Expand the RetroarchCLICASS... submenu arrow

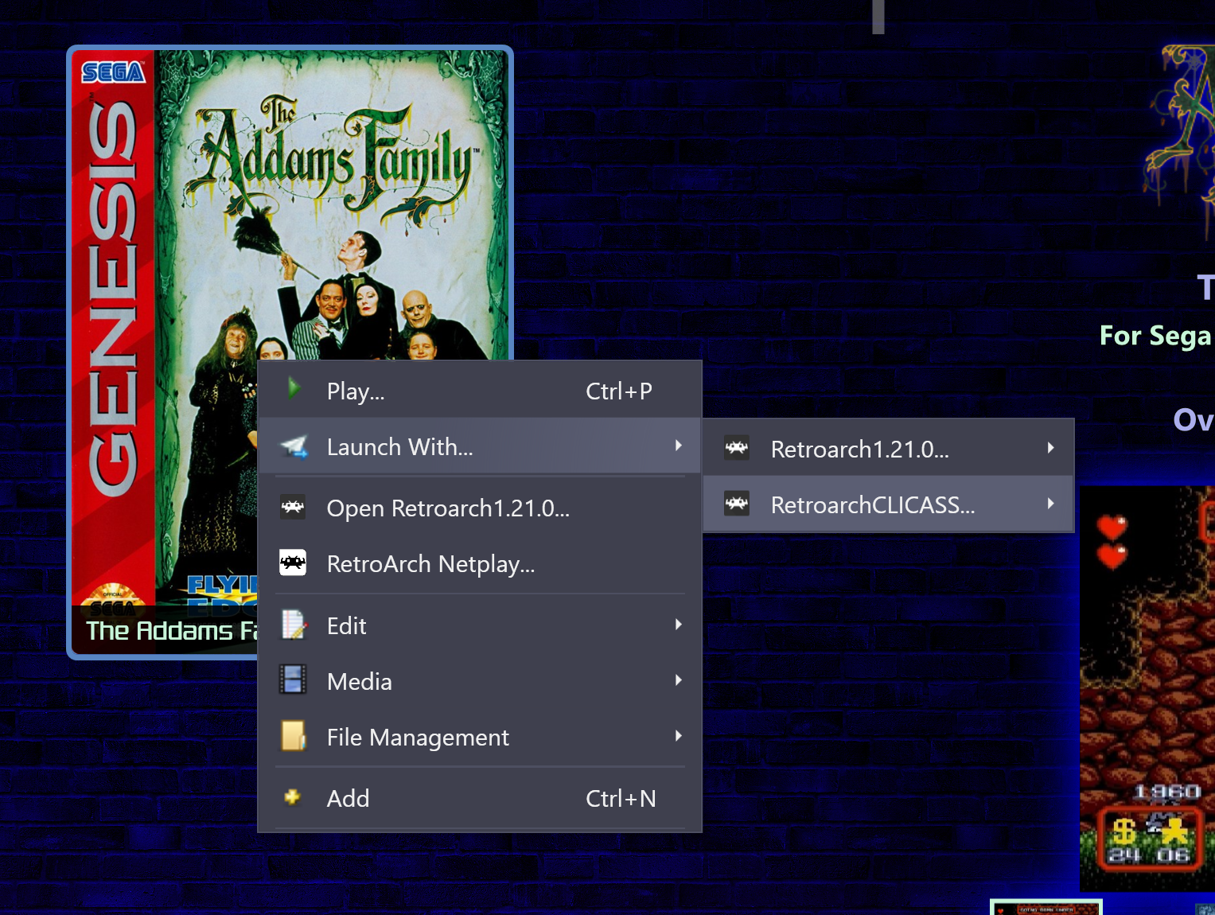pos(1051,504)
